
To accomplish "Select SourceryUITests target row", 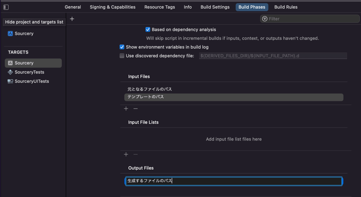I will pos(33,81).
